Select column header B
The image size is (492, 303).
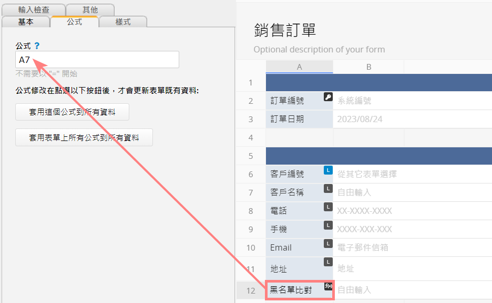pyautogui.click(x=368, y=67)
